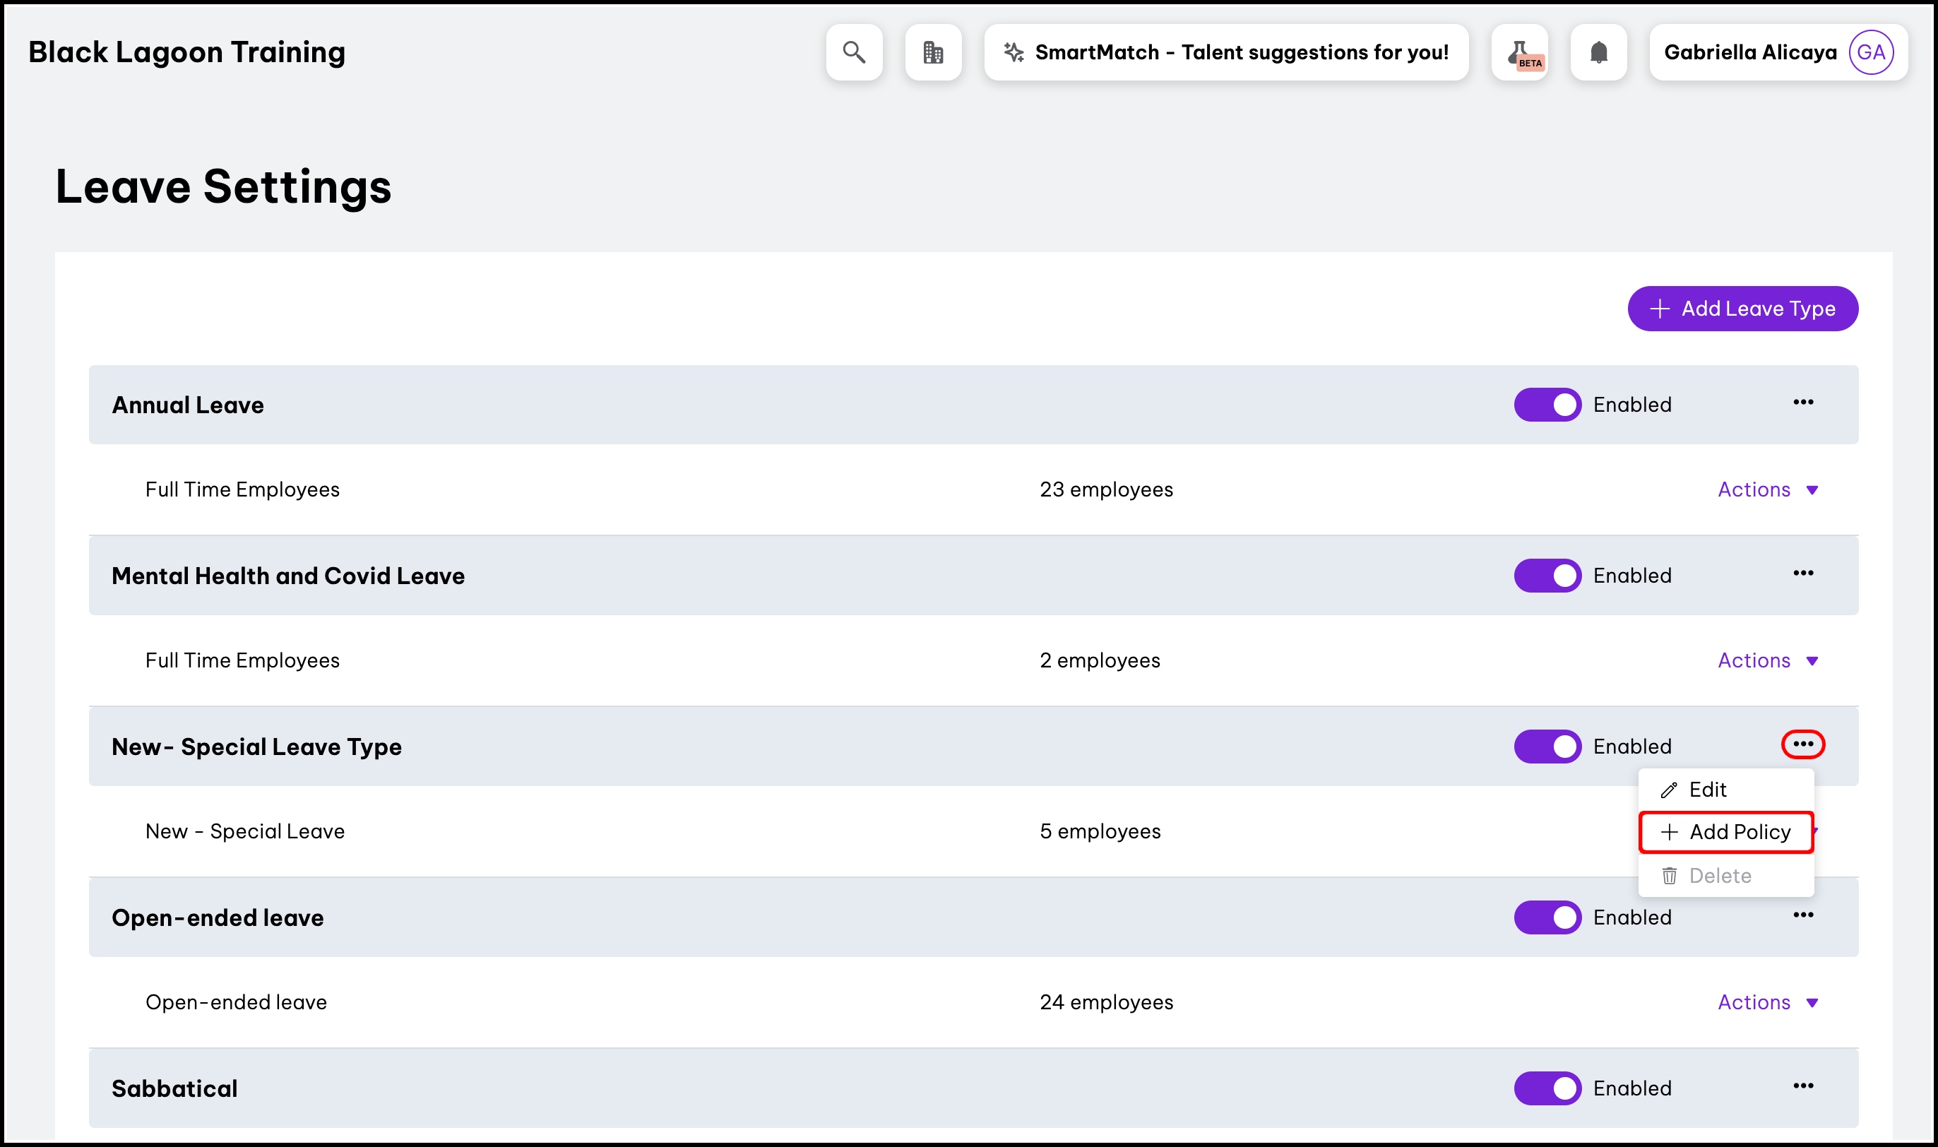Toggle off Mental Health and Covid Leave
The width and height of the screenshot is (1938, 1147).
click(x=1547, y=576)
